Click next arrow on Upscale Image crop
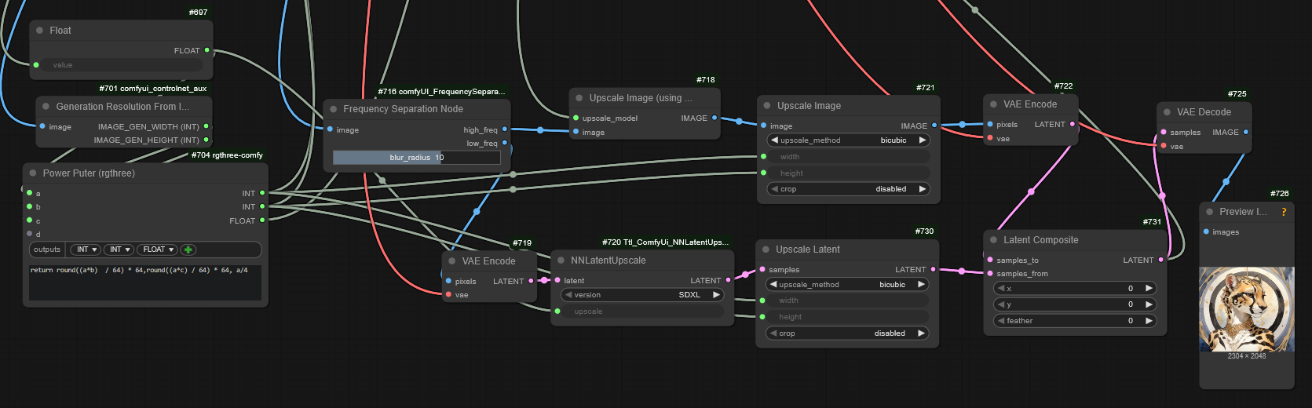This screenshot has width=1312, height=408. (923, 189)
